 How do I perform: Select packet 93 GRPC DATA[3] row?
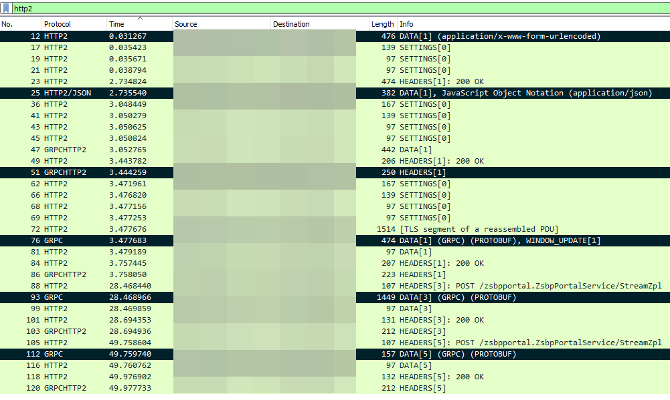[335, 297]
